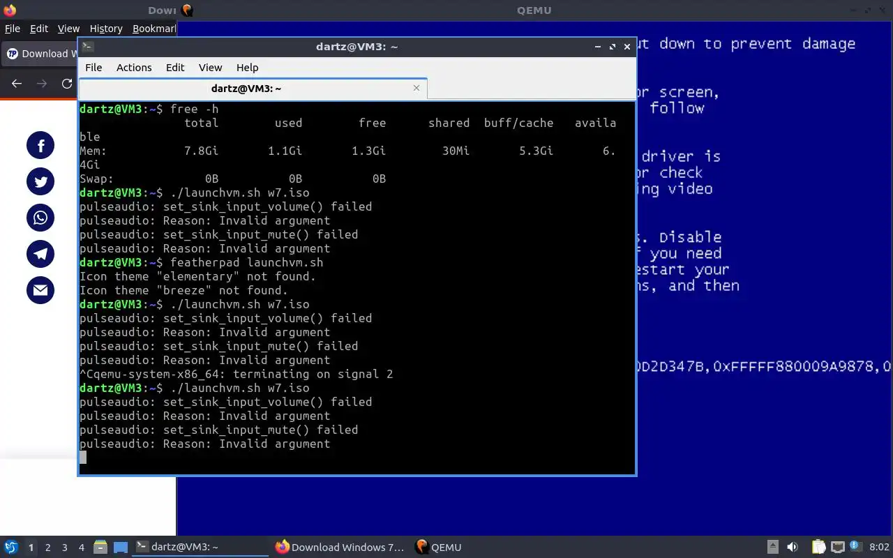Switch to Download Windows 7 Firefox taskbar entry
893x558 pixels.
(340, 548)
